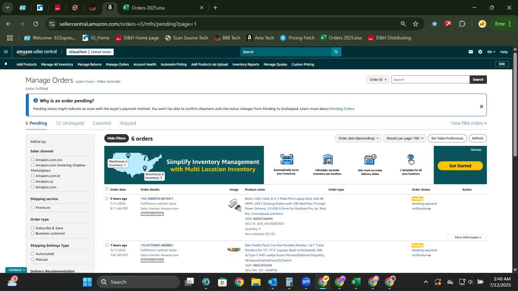
Task: Expand More information for first order
Action: click(467, 237)
